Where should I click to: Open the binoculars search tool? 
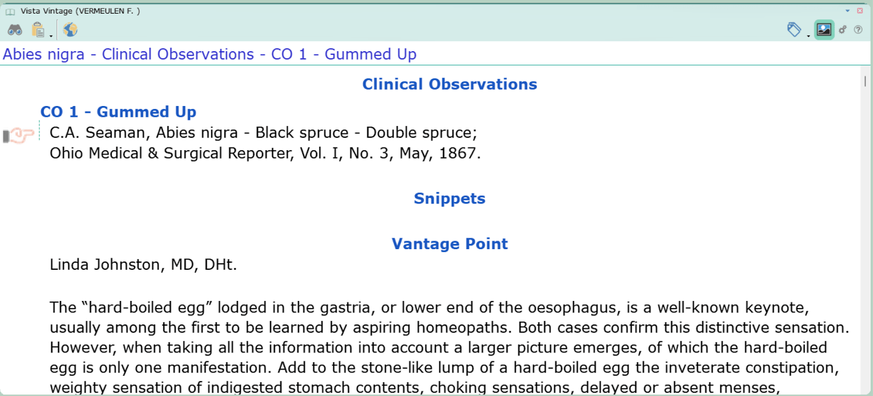[x=15, y=29]
